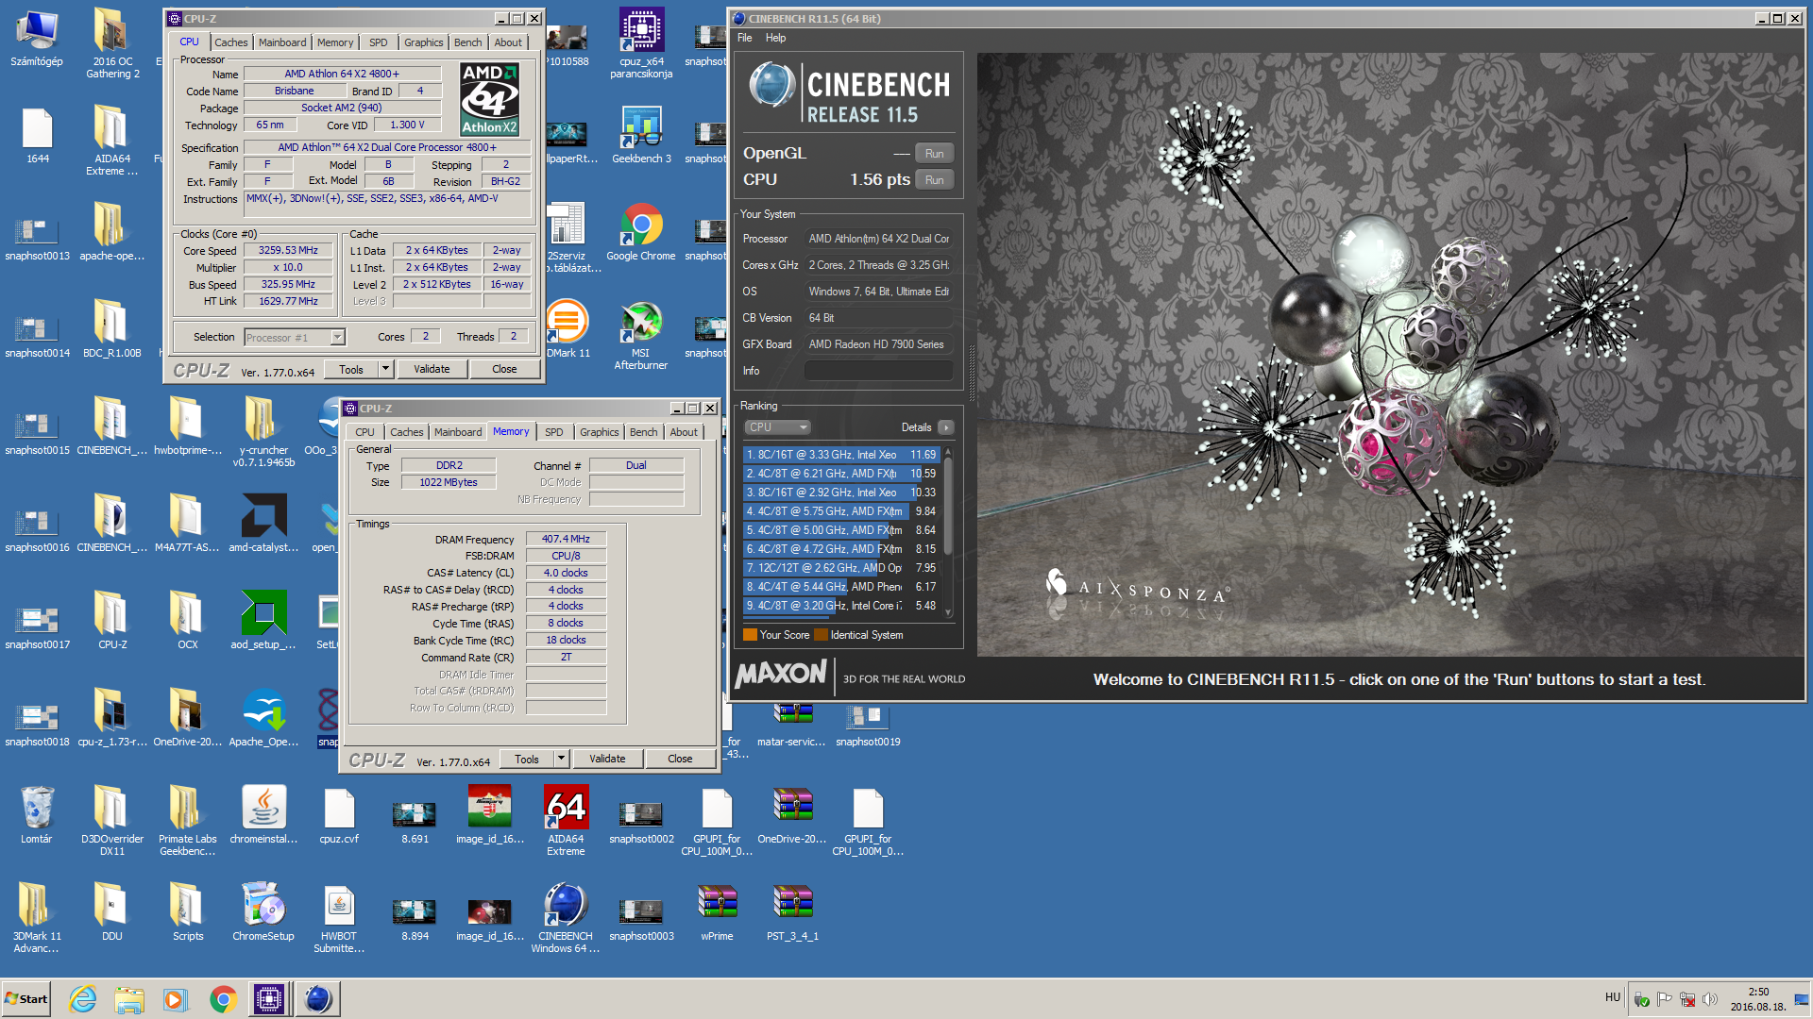Open the matar-servic archive icon
The height and width of the screenshot is (1019, 1813).
coord(792,725)
